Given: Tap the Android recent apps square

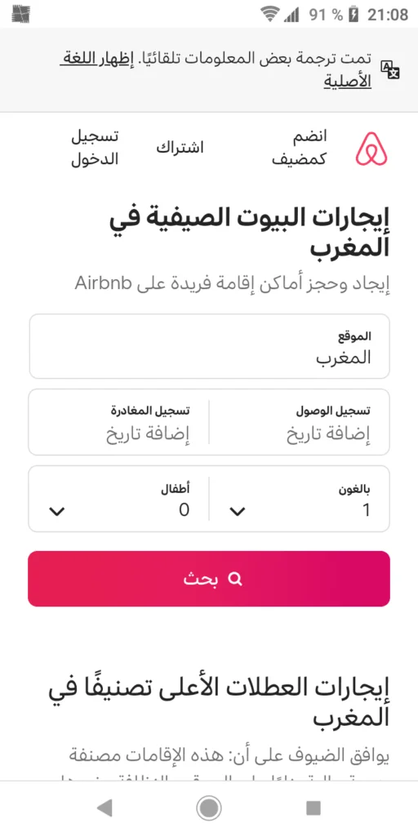Looking at the screenshot, I should [x=313, y=808].
